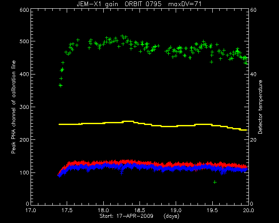This screenshot has height=223, width=279.
Task: Click the 18.0 label on the x-axis
Action: point(103,210)
